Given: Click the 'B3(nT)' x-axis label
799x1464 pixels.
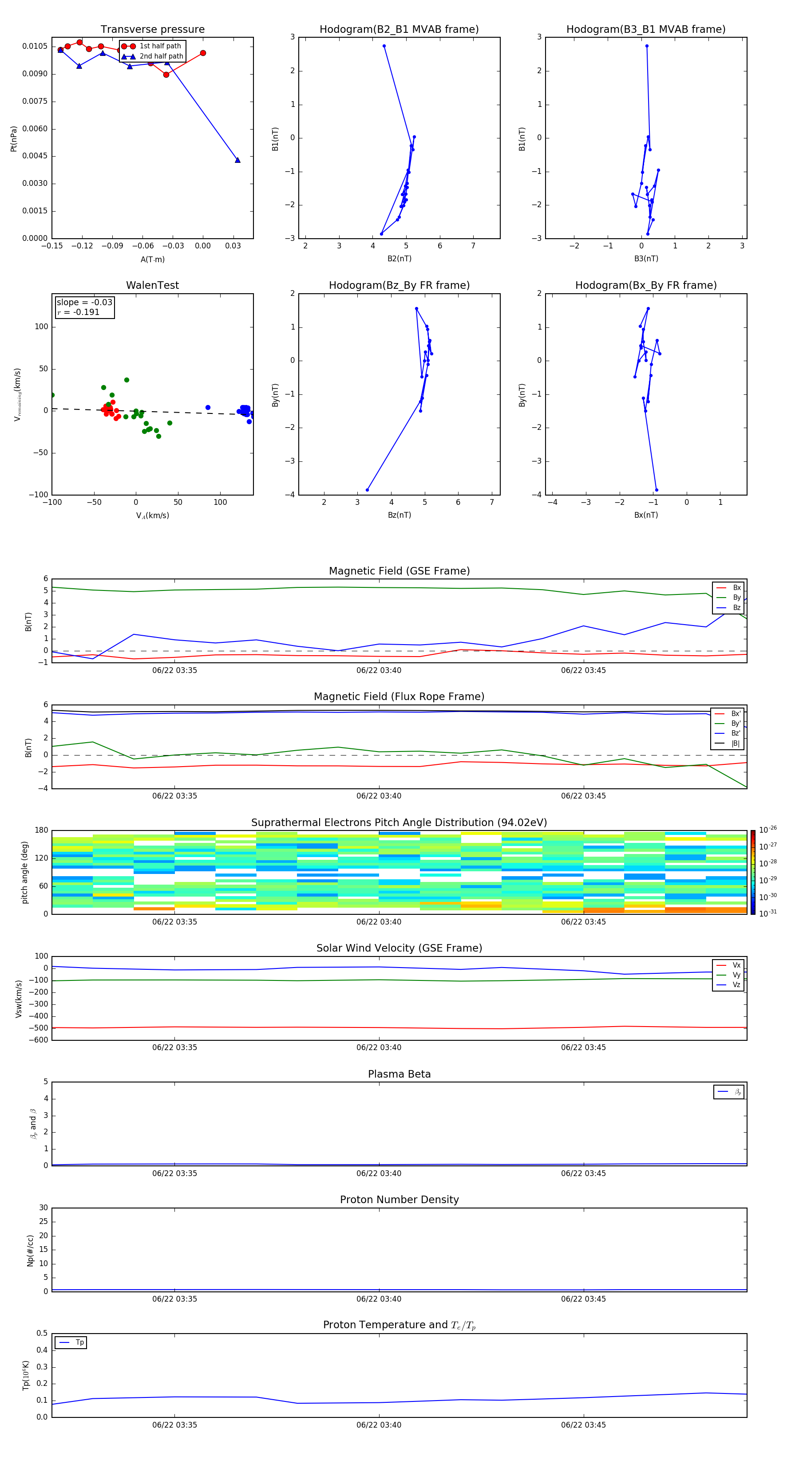Looking at the screenshot, I should click(646, 259).
